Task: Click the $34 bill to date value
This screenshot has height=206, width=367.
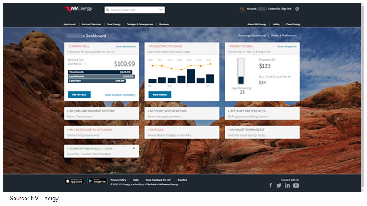Action: pyautogui.click(x=262, y=83)
